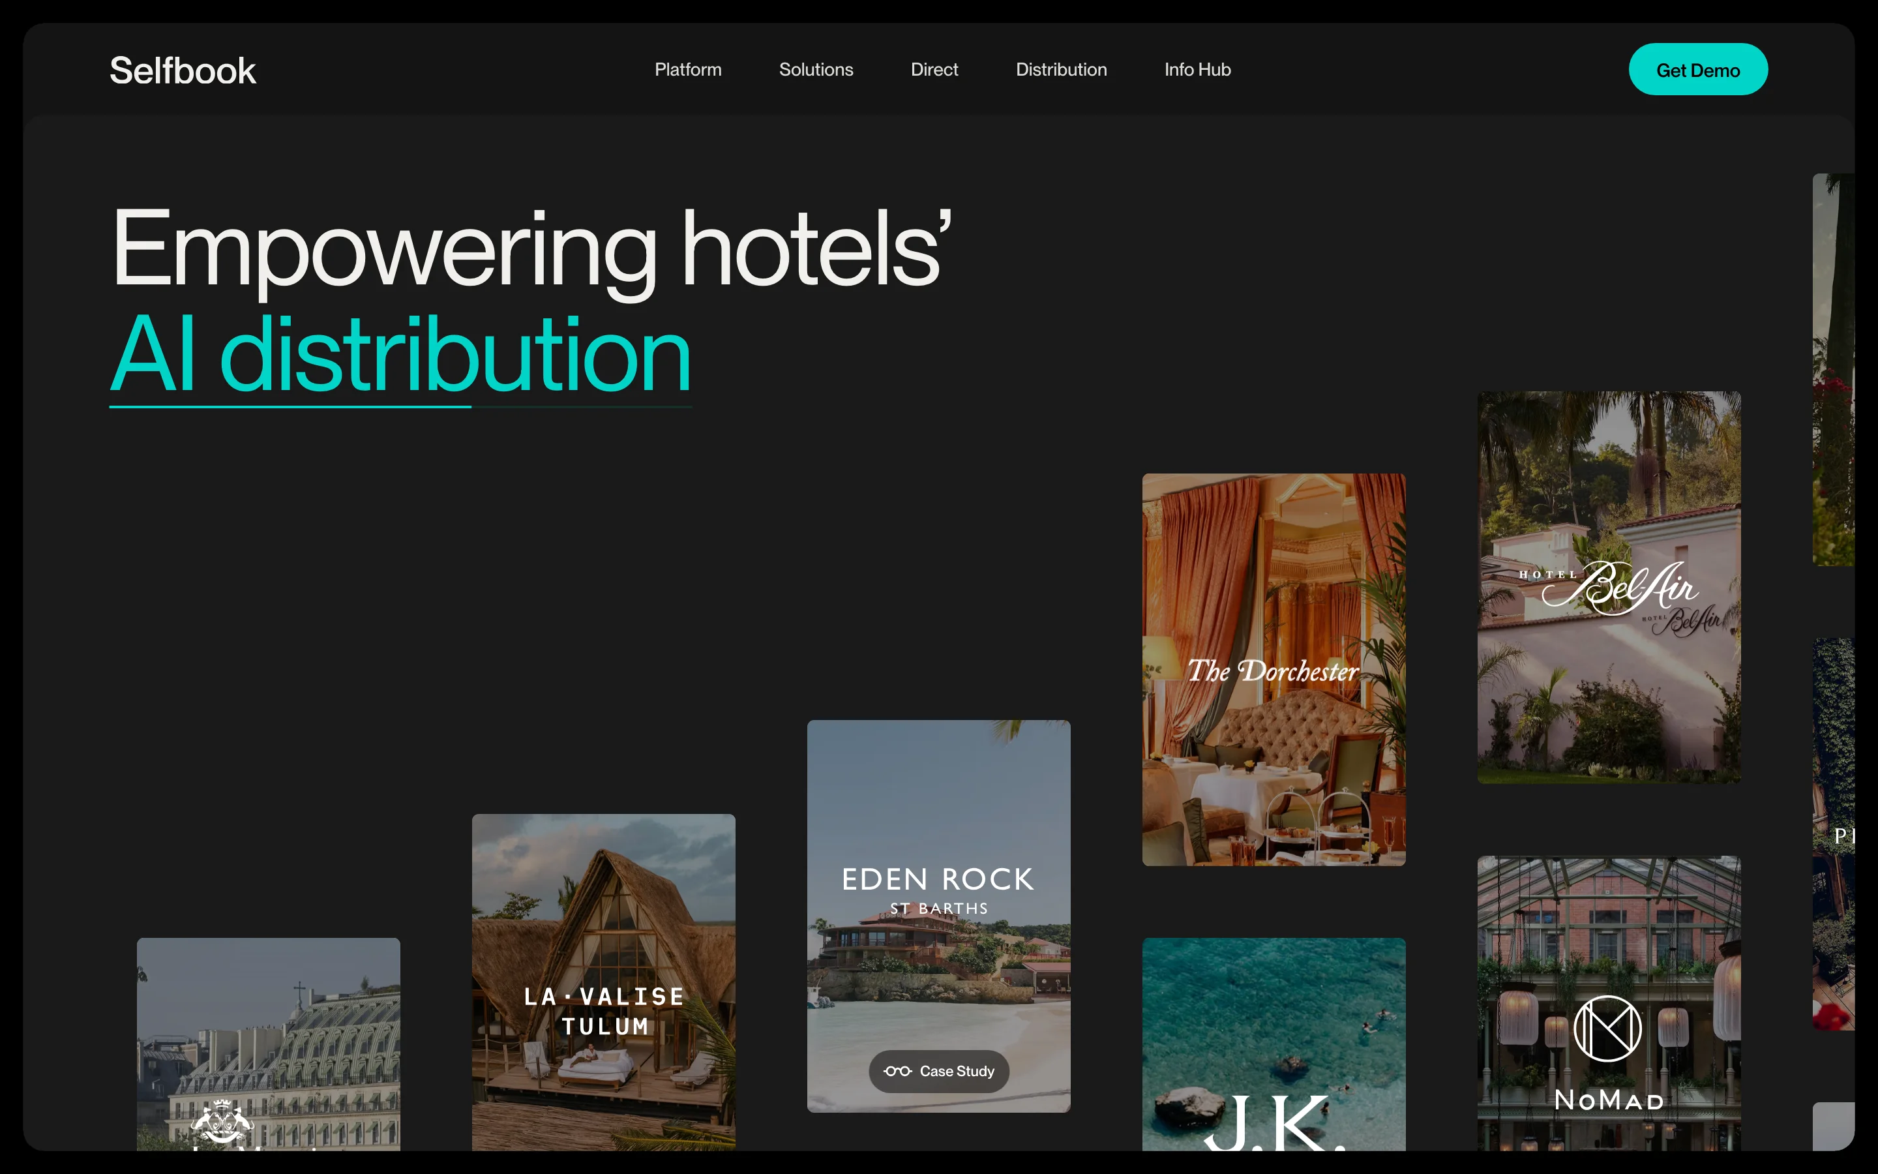Go to the Direct nav item
Image resolution: width=1878 pixels, height=1174 pixels.
(x=934, y=70)
